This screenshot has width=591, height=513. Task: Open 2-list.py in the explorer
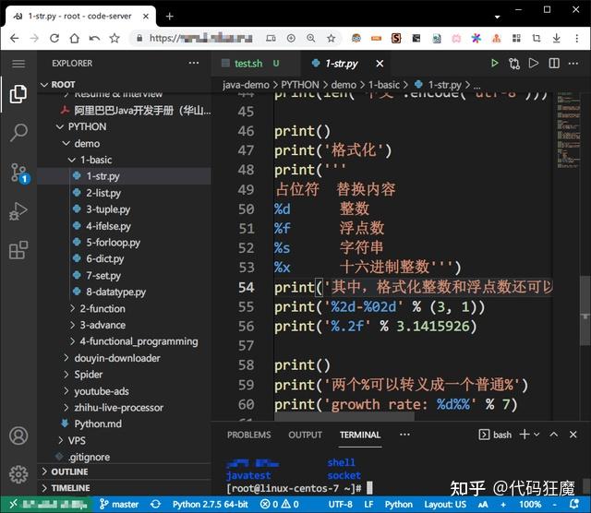click(103, 193)
